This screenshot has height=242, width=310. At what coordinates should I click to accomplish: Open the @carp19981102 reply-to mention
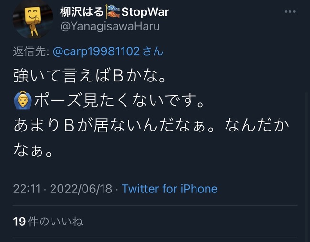click(96, 51)
